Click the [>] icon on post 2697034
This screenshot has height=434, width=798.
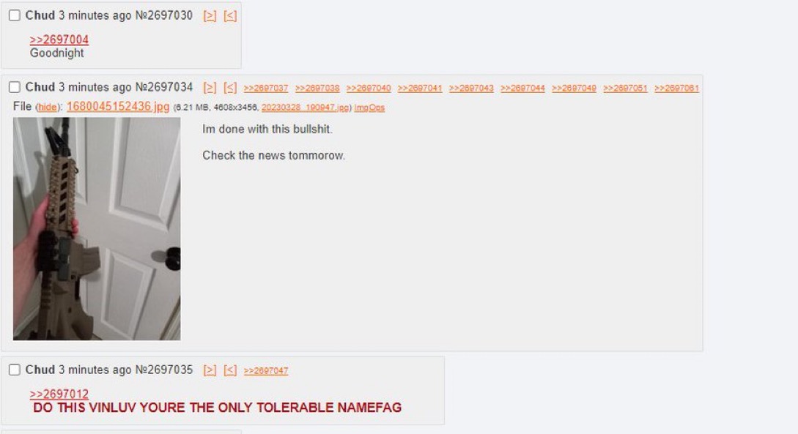pos(210,87)
